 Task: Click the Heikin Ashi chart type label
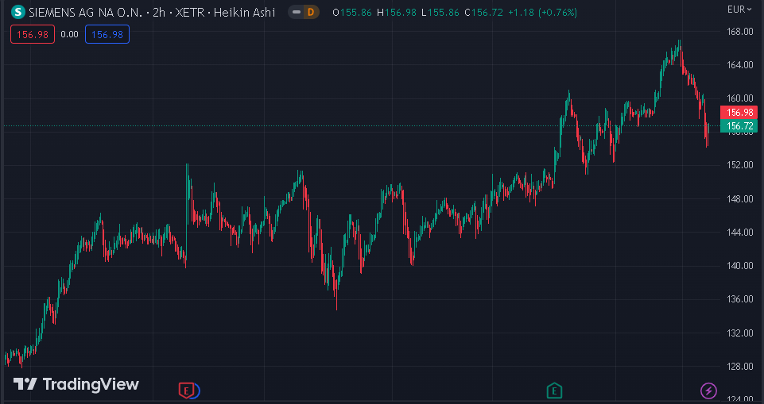(246, 12)
